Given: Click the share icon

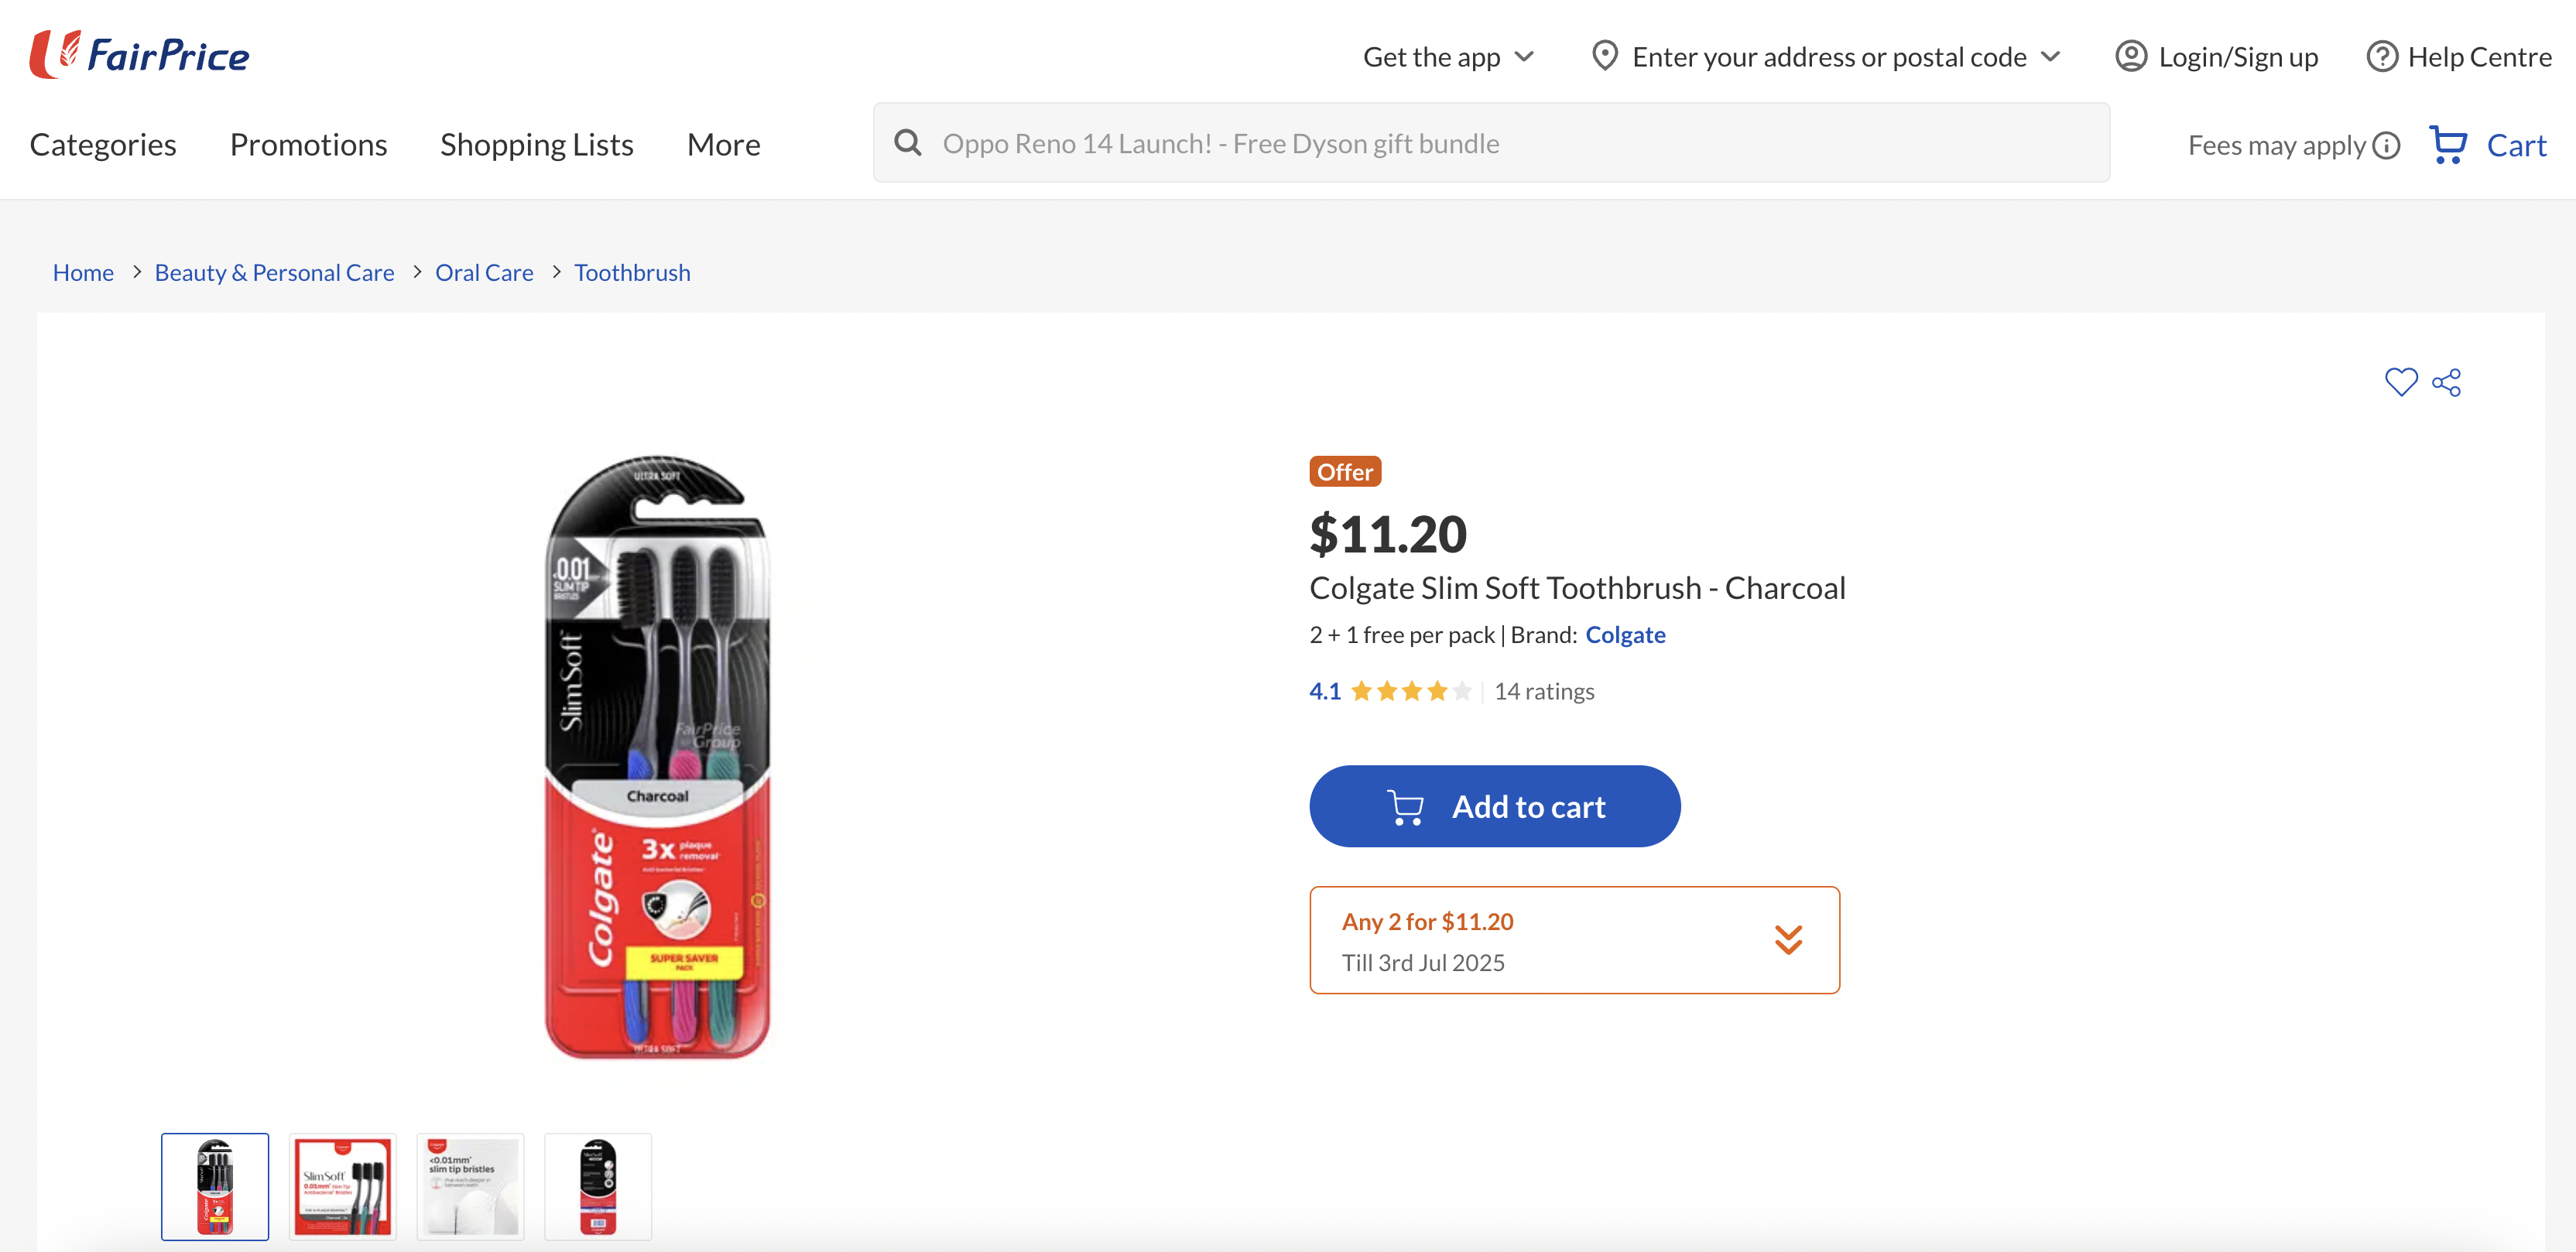Looking at the screenshot, I should [x=2447, y=383].
